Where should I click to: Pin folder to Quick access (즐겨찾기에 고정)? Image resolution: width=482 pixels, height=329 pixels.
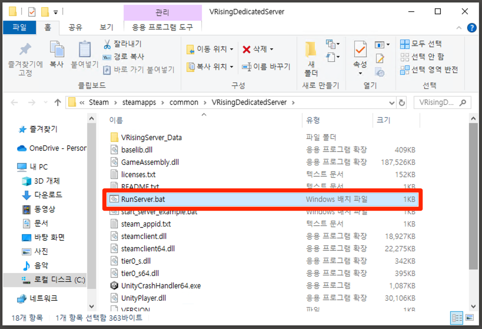[25, 59]
